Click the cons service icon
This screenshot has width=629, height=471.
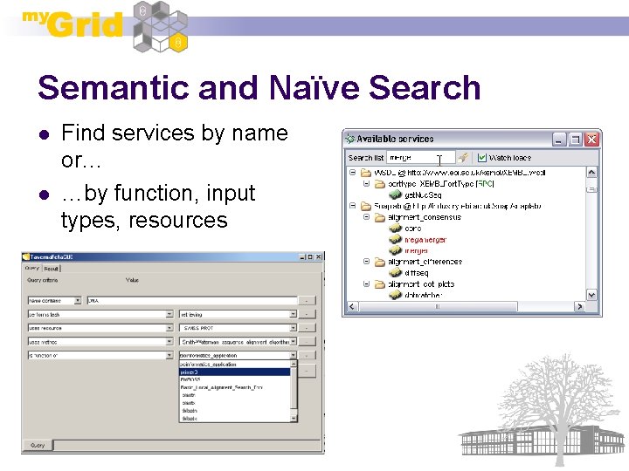click(x=395, y=229)
